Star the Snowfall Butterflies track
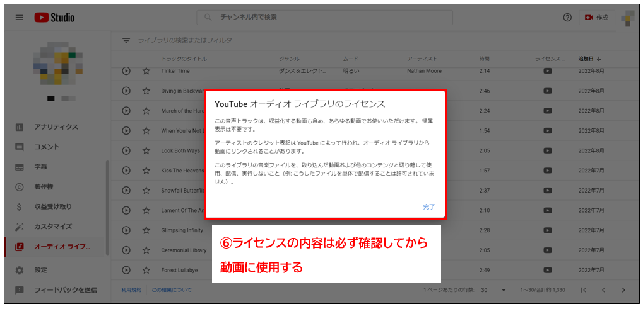 click(146, 191)
